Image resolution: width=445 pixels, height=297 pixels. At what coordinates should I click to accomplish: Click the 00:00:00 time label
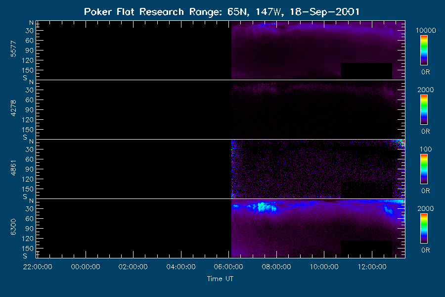(86, 267)
